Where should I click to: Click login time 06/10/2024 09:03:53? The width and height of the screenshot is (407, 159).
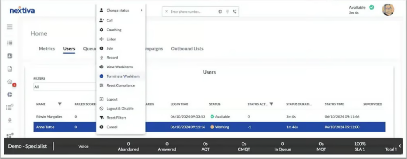point(188,117)
